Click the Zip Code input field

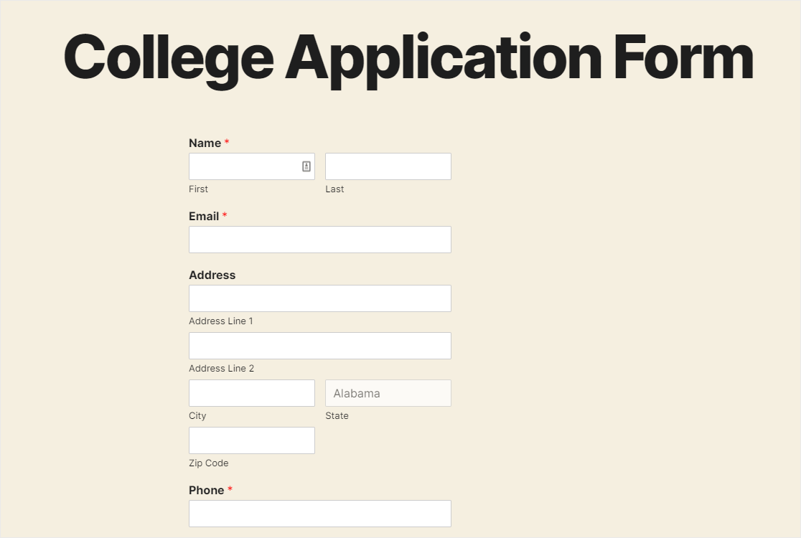[251, 440]
